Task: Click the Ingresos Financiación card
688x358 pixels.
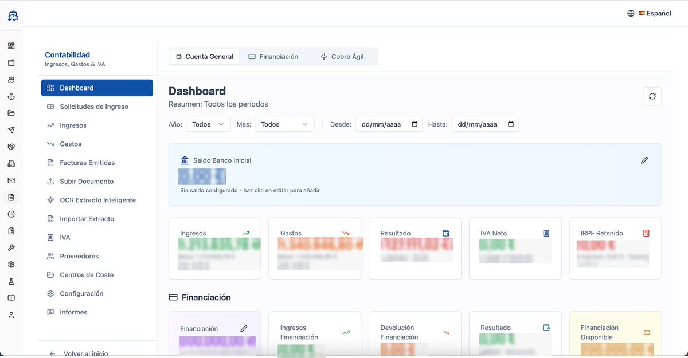Action: coord(315,335)
